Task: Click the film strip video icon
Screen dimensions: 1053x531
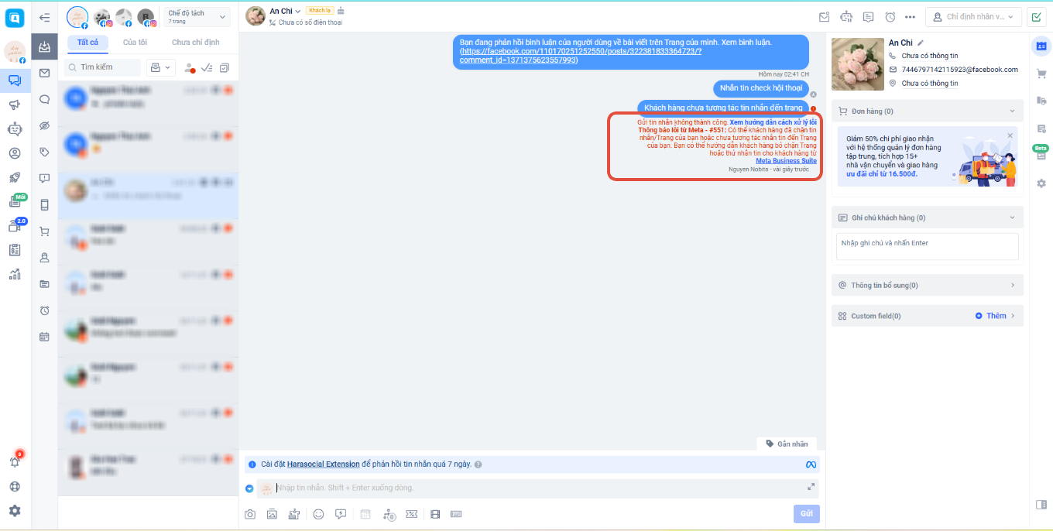Action: click(435, 514)
